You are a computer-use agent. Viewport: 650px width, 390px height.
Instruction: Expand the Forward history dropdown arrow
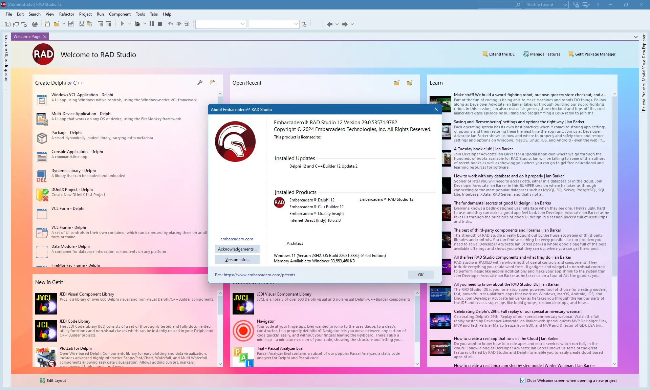(x=352, y=24)
